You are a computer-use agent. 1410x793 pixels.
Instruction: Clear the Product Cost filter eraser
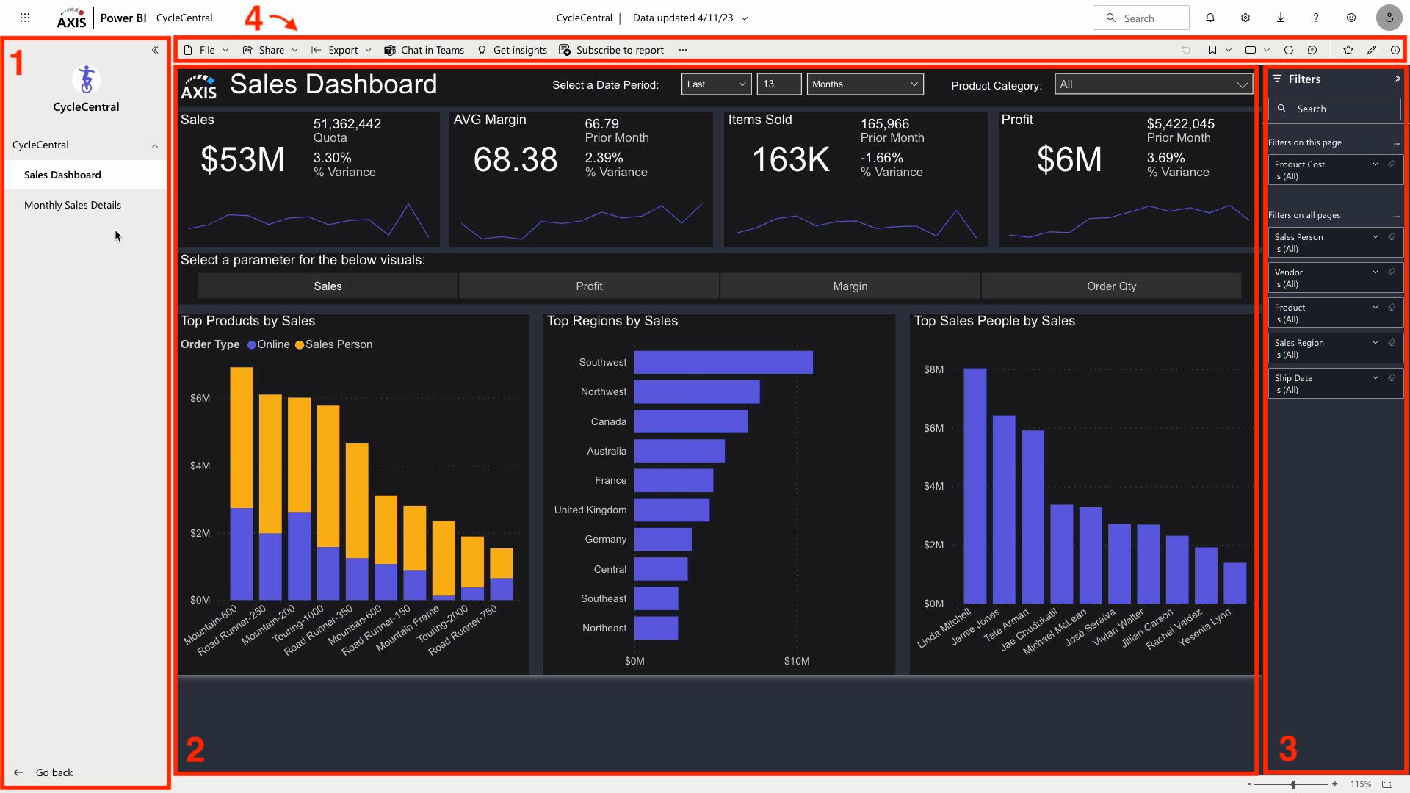pos(1392,164)
